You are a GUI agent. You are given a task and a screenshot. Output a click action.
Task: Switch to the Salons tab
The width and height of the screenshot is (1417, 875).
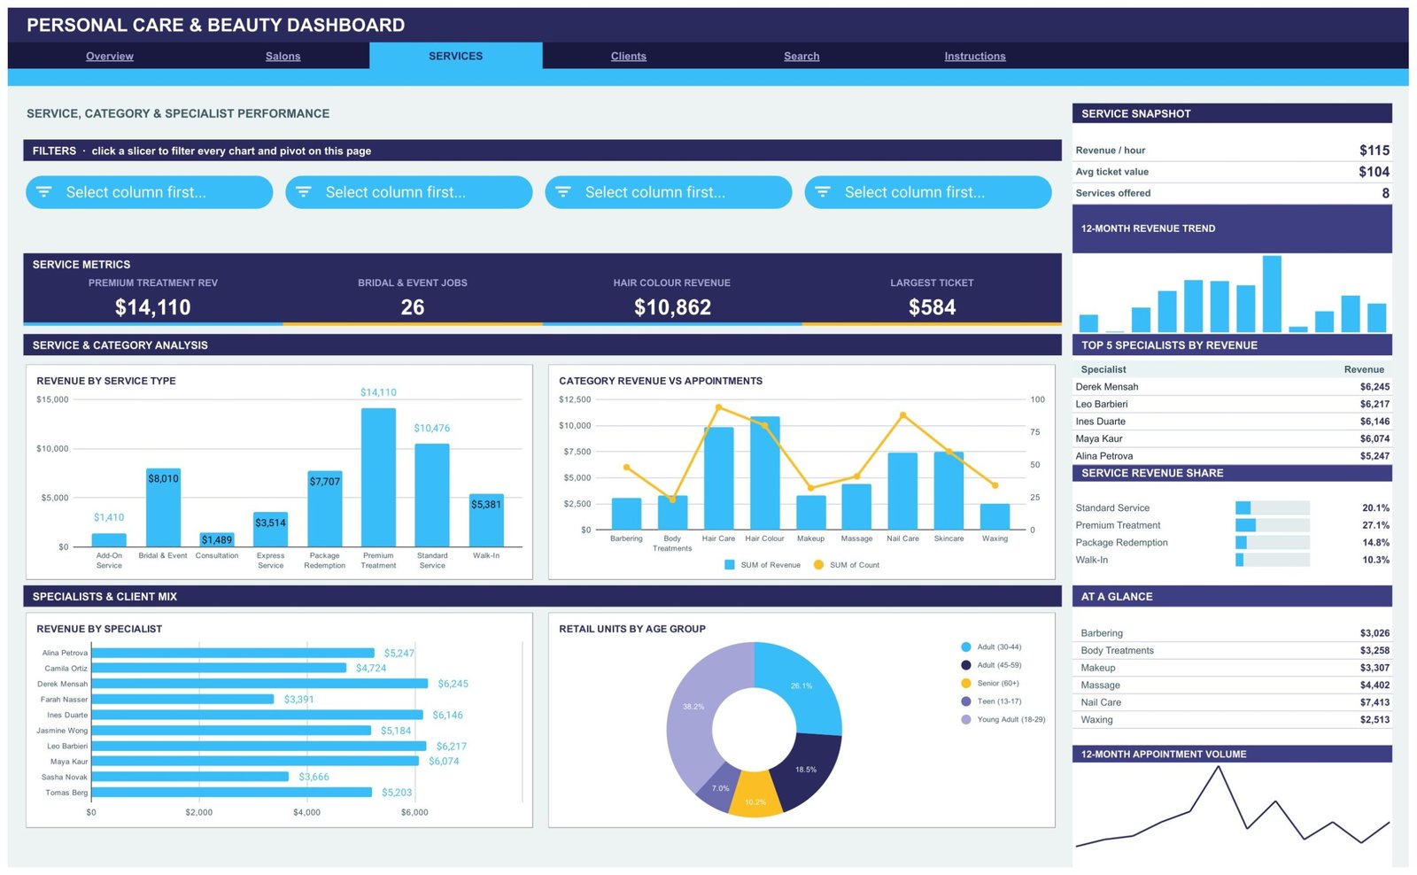[x=283, y=56]
